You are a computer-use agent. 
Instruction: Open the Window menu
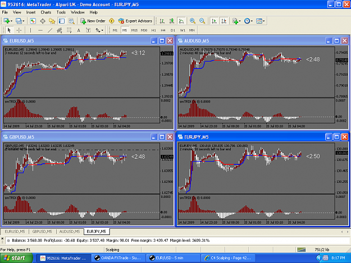click(78, 12)
